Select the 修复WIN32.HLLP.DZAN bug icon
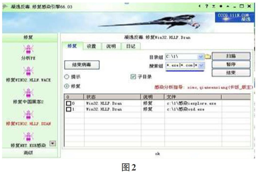The height and width of the screenshot is (175, 258). coord(28,115)
